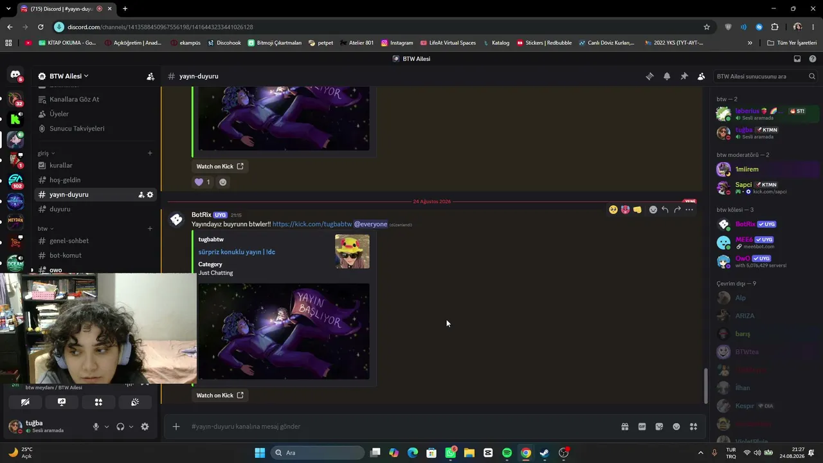The height and width of the screenshot is (463, 823).
Task: Open WhatsApp from the taskbar
Action: 451,453
